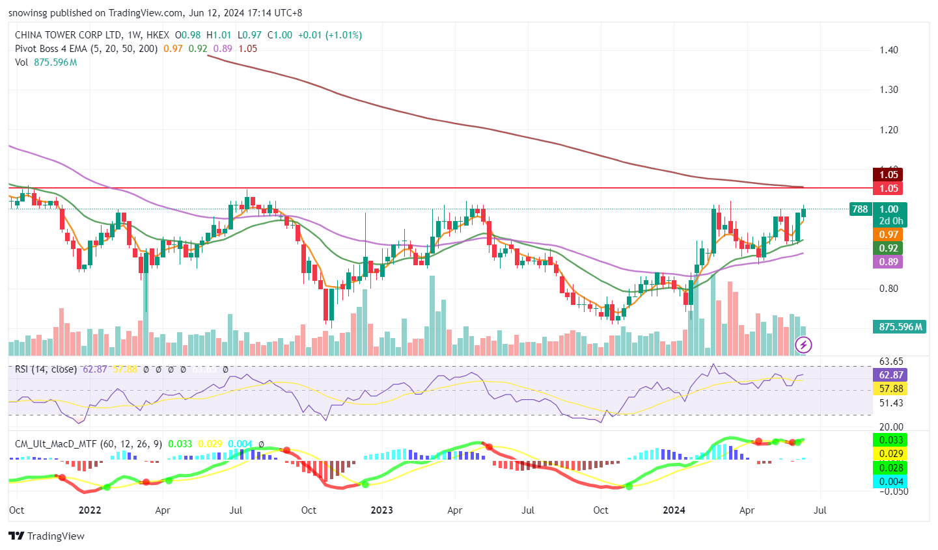Click the +0.01 (+1.01%) change value
Screen dimensions: 938x550
point(330,35)
